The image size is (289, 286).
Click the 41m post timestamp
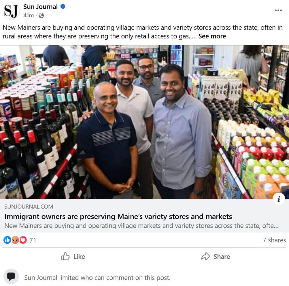(29, 16)
